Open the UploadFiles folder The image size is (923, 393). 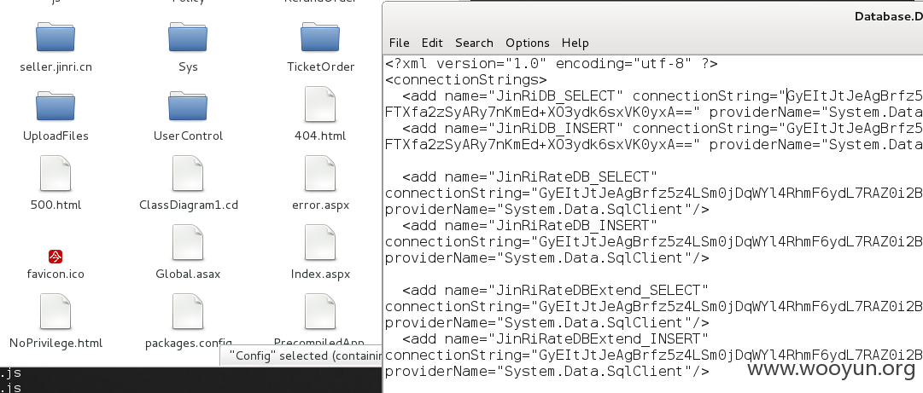coord(55,106)
